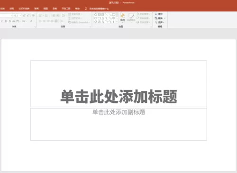Viewport: 237px width, 173px height.
Task: Click 转换为 SmartArt button
Action: (x=79, y=22)
